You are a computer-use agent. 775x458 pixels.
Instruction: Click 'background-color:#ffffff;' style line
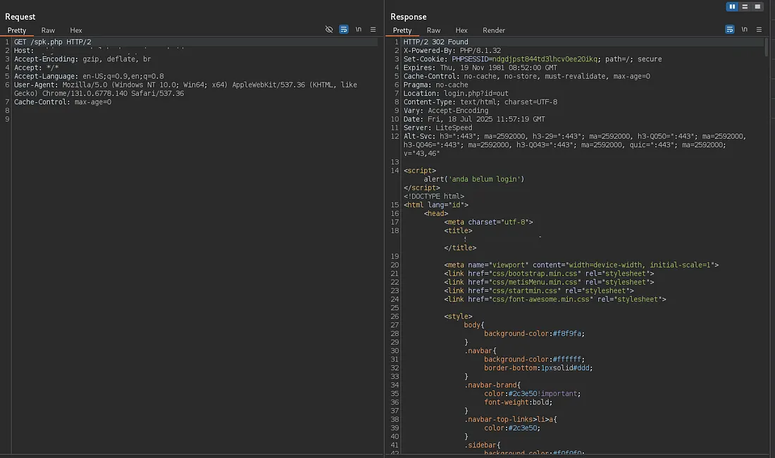click(x=534, y=359)
